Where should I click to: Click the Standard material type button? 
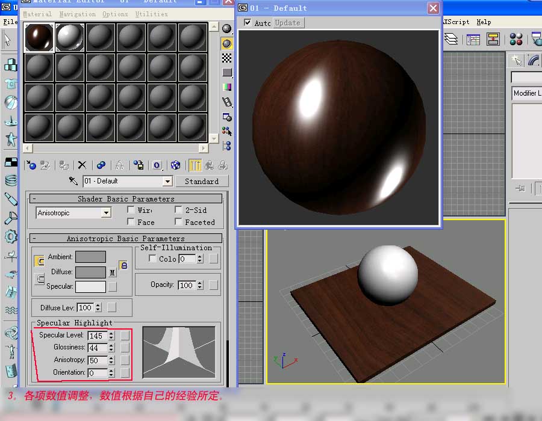[x=202, y=181]
